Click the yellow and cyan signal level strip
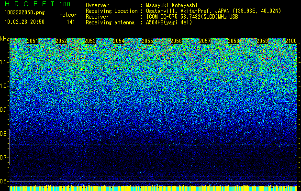This screenshot has height=191, width=301. click(153, 188)
